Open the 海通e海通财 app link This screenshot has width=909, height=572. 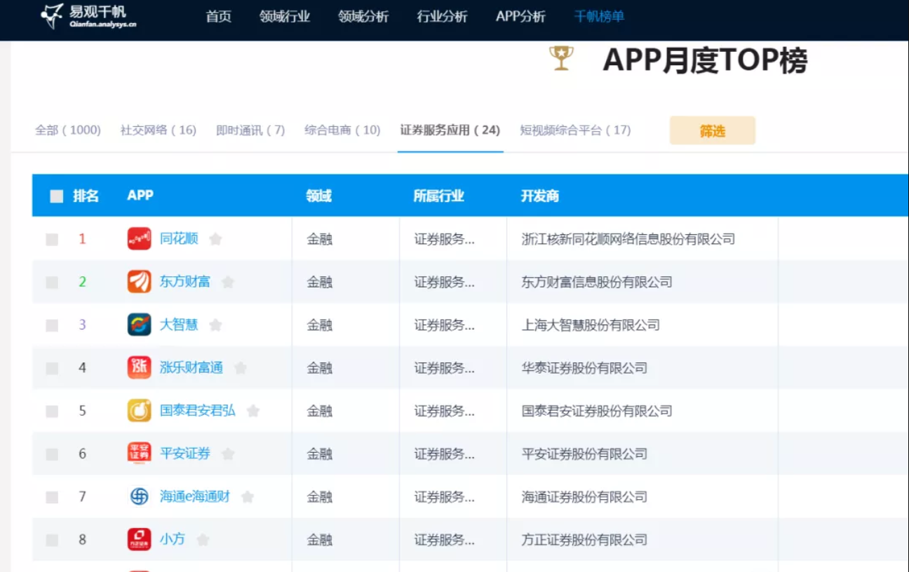[x=195, y=496]
